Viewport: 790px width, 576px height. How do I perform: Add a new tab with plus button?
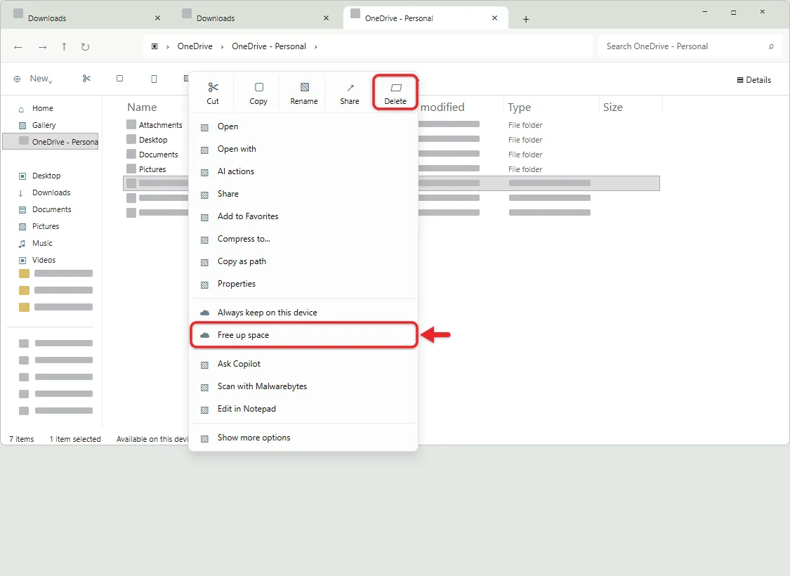point(526,19)
